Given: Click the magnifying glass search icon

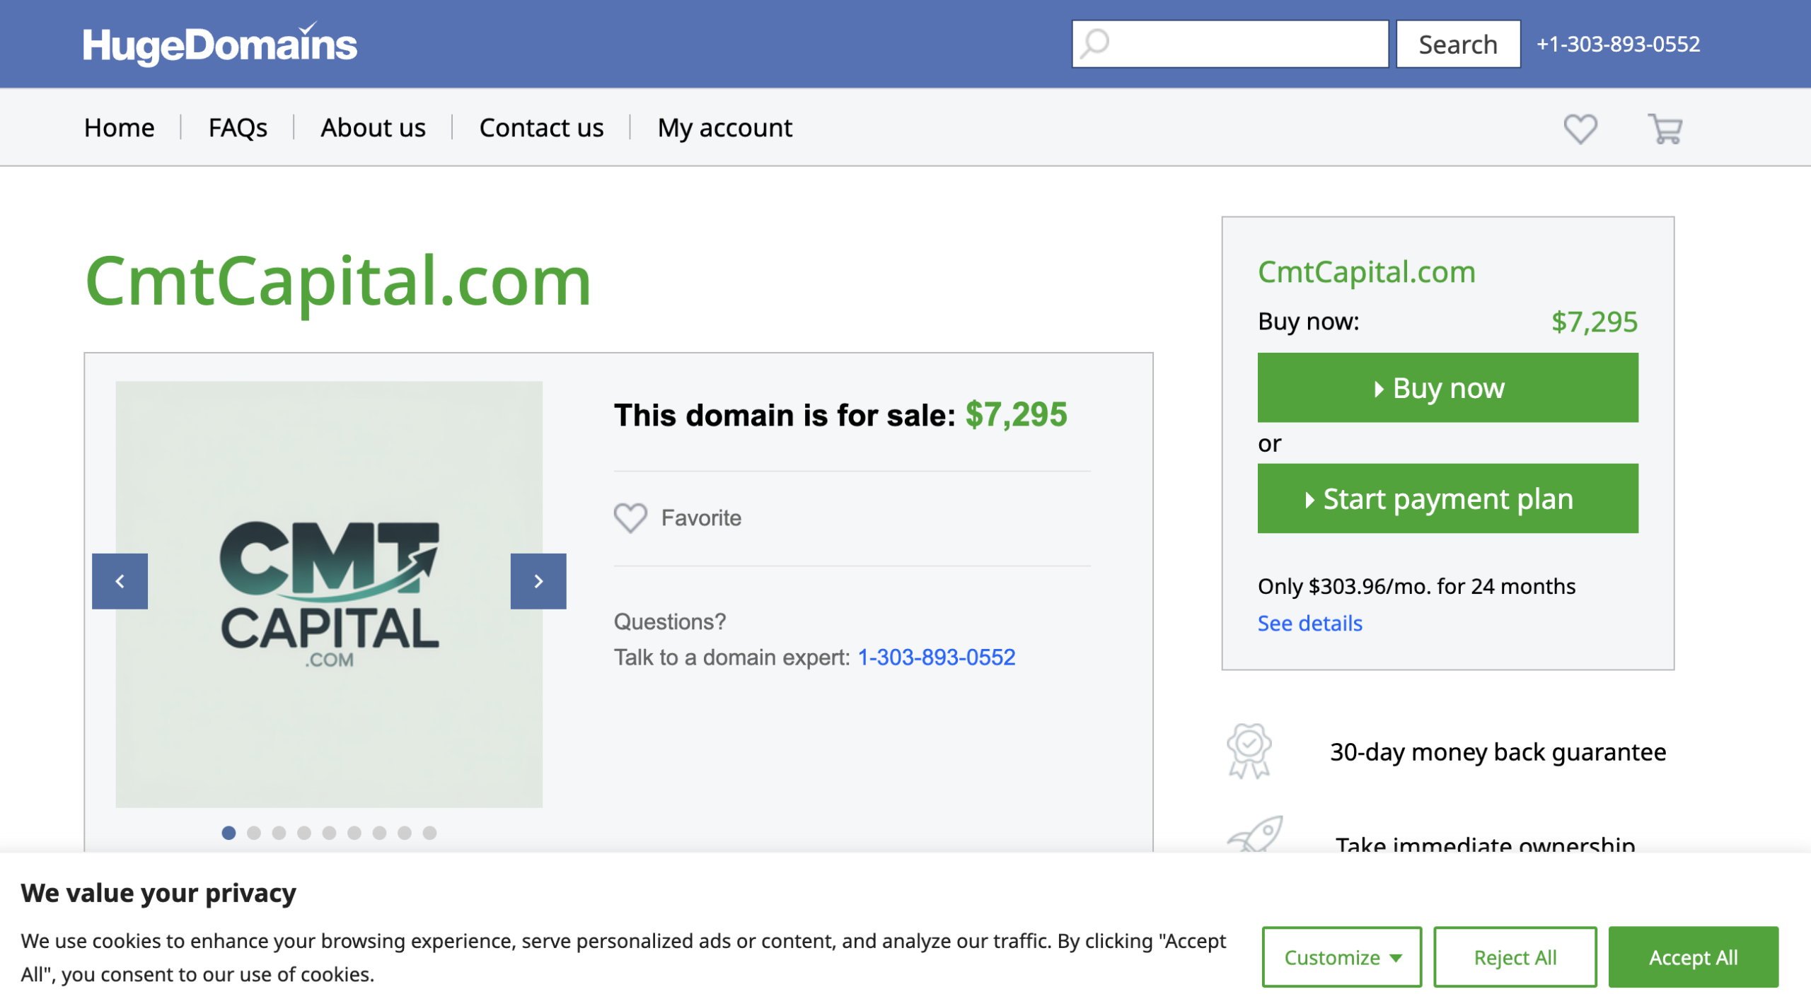Looking at the screenshot, I should pyautogui.click(x=1093, y=44).
